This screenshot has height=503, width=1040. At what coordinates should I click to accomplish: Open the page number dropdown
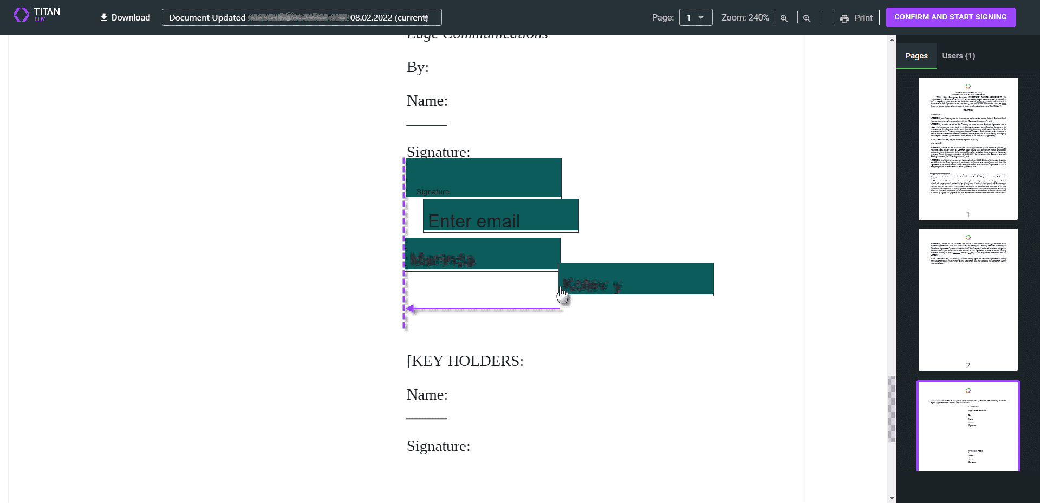[x=695, y=17]
